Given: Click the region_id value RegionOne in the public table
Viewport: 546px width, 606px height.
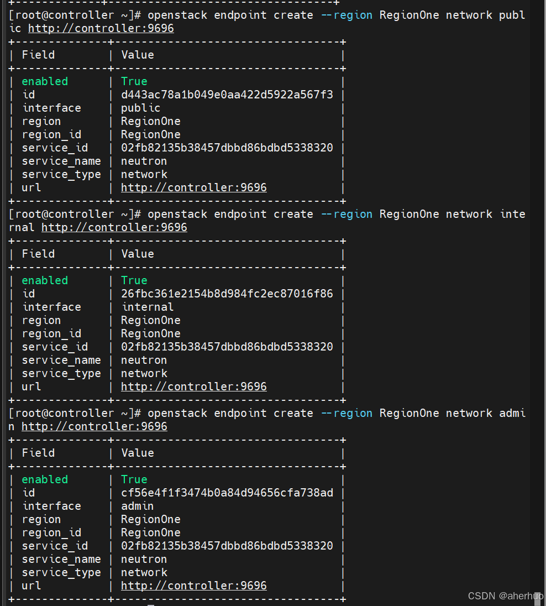Looking at the screenshot, I should (x=151, y=134).
